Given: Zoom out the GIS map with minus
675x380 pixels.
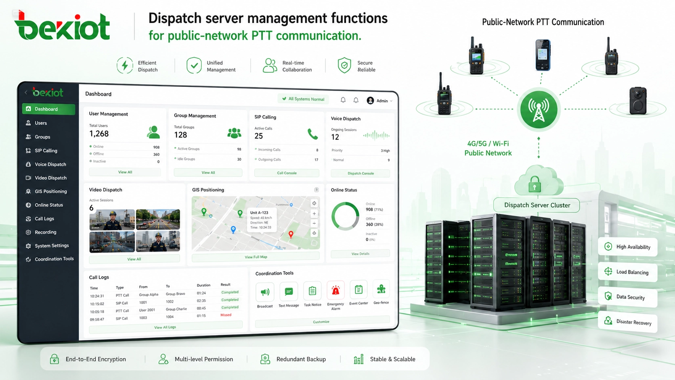Looking at the screenshot, I should coord(314,223).
